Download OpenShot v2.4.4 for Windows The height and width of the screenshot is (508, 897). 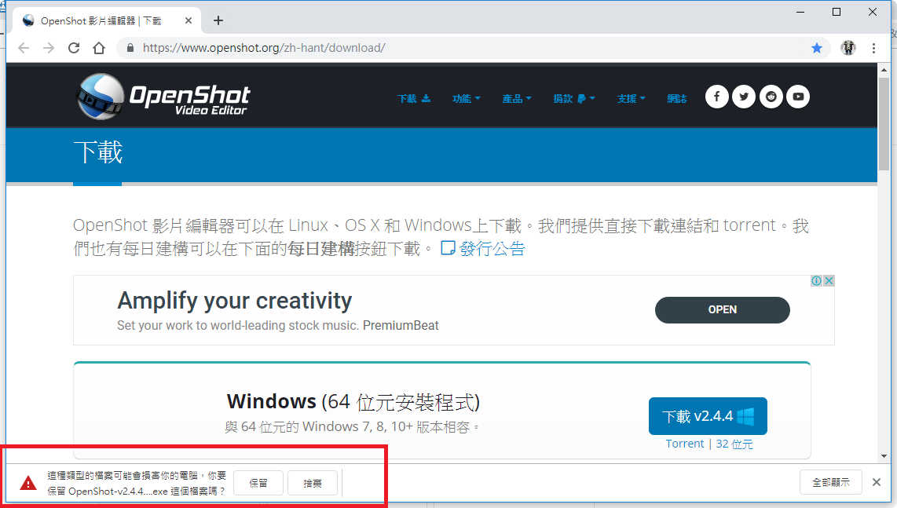708,416
